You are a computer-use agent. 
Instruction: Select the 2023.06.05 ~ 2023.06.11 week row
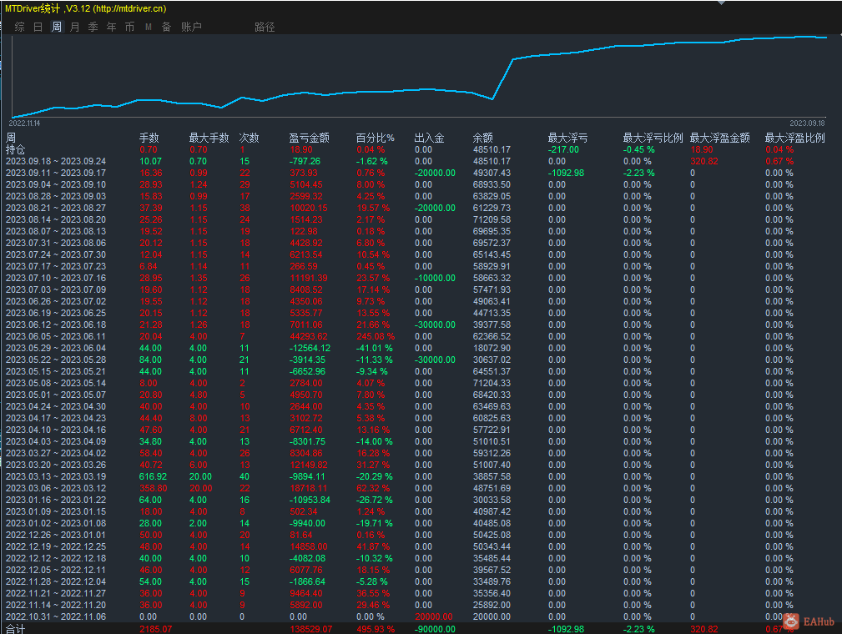(x=55, y=336)
